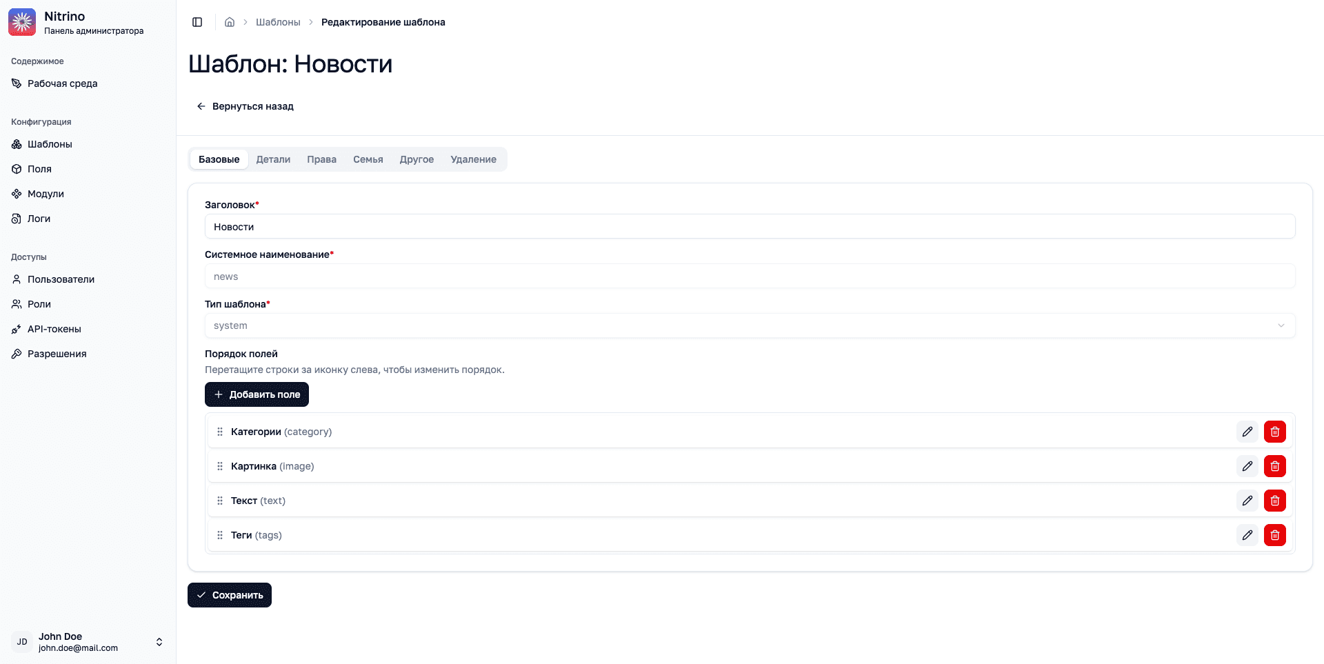Open Поля in sidebar
The image size is (1324, 664).
point(88,169)
